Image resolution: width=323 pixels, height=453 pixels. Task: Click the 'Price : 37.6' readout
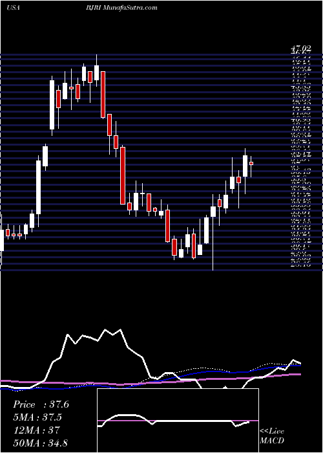click(x=41, y=404)
